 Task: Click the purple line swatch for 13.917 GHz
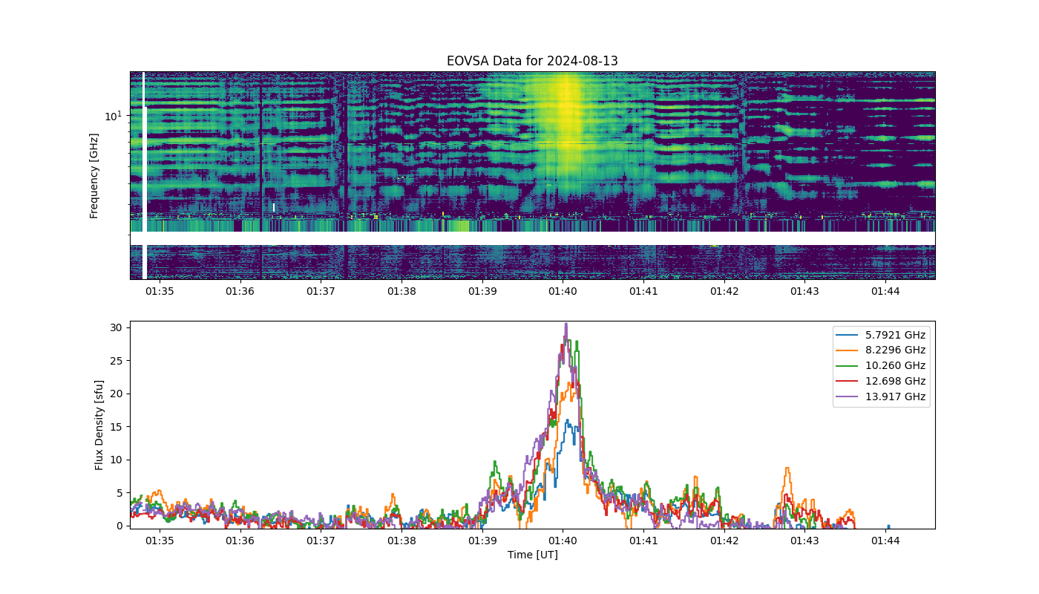point(848,397)
